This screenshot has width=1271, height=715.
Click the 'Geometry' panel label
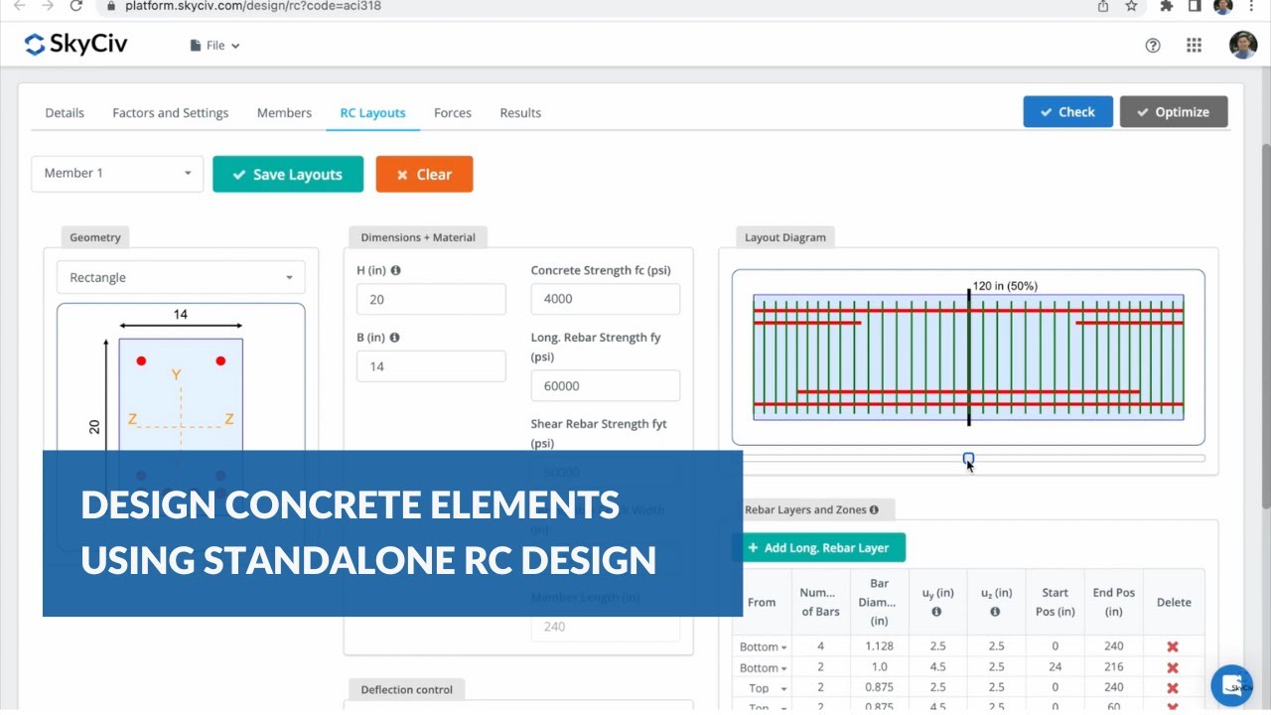[95, 237]
